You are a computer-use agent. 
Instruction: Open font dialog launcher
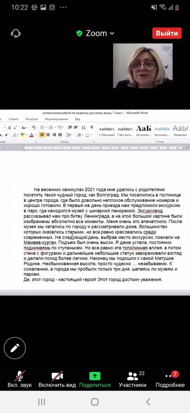[x=35, y=142]
